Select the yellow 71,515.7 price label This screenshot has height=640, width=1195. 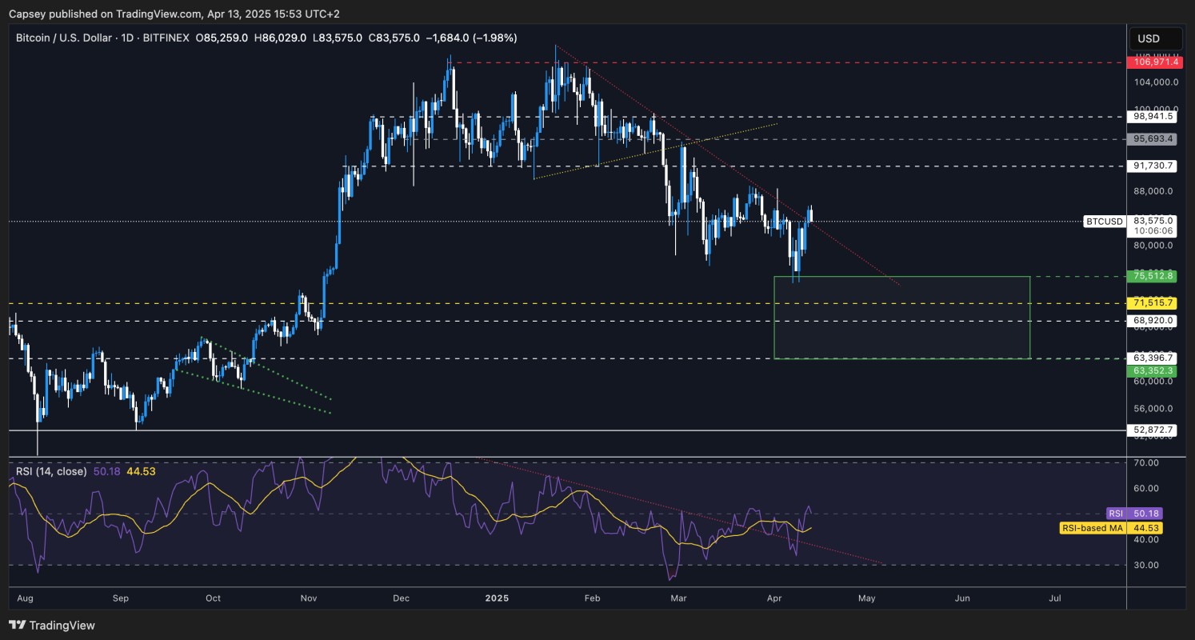click(x=1150, y=302)
